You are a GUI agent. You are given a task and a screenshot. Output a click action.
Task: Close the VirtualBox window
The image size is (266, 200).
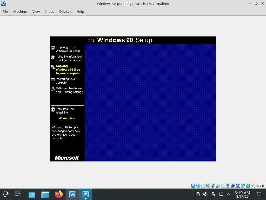262,4
